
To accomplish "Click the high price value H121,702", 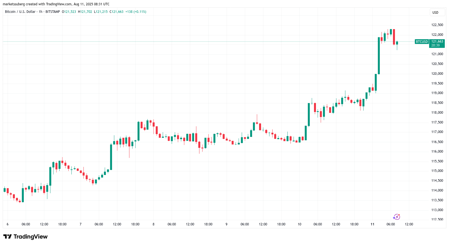I will point(85,12).
